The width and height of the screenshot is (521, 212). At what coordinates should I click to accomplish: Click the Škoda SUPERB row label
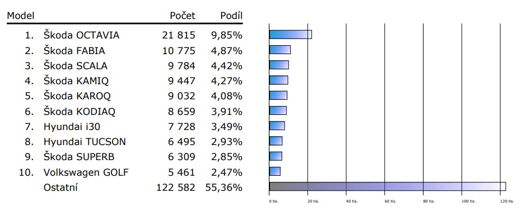pos(79,157)
